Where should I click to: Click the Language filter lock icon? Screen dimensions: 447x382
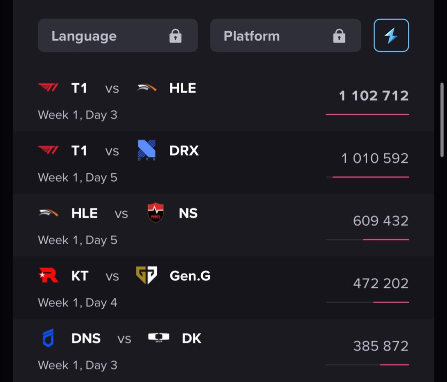tap(175, 36)
